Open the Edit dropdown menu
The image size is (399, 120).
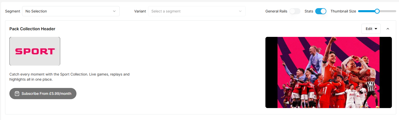[x=371, y=29]
